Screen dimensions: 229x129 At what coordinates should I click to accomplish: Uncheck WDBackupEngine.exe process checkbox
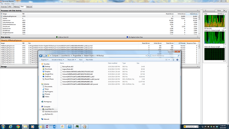[x=1, y=16]
